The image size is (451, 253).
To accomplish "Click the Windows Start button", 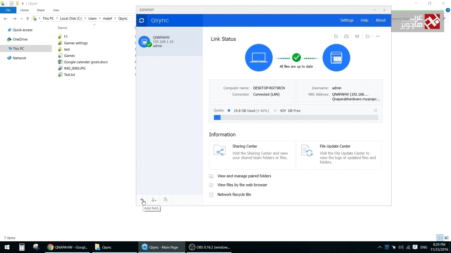I will (7, 247).
